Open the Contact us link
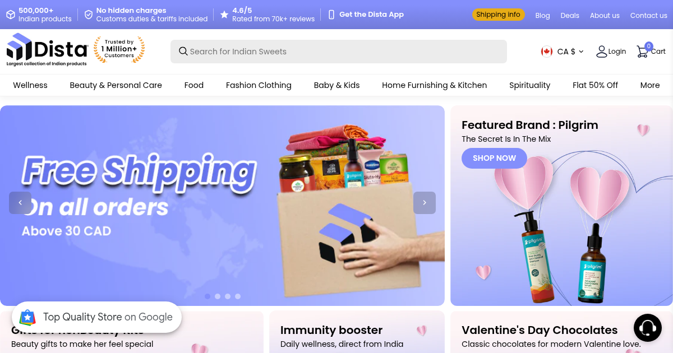This screenshot has height=353, width=673. point(648,15)
